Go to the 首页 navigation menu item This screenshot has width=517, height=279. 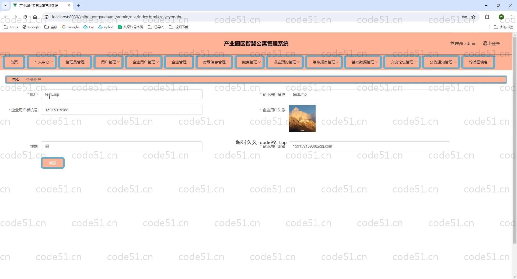[14, 62]
